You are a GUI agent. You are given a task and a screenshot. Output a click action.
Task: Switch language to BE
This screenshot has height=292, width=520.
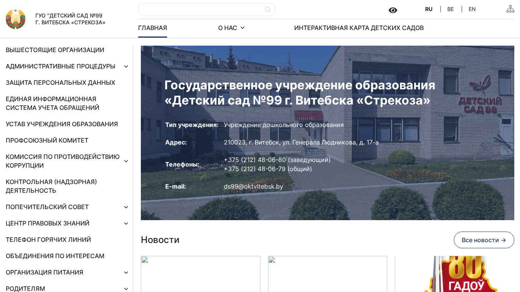pos(450,9)
